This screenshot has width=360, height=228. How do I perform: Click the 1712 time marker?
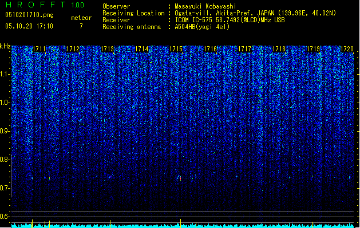[73, 49]
